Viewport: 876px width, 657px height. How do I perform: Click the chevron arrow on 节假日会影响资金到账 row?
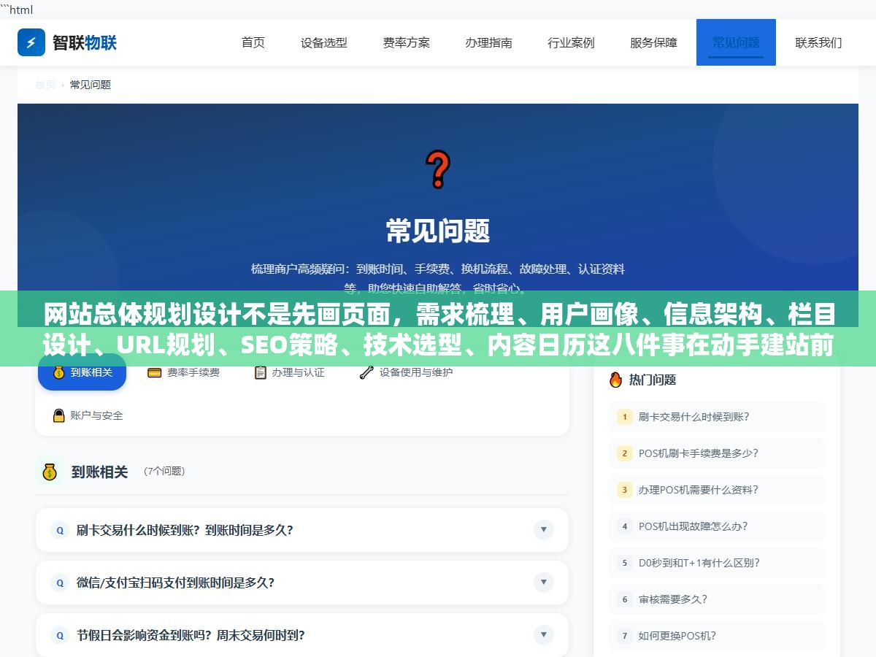(x=543, y=635)
